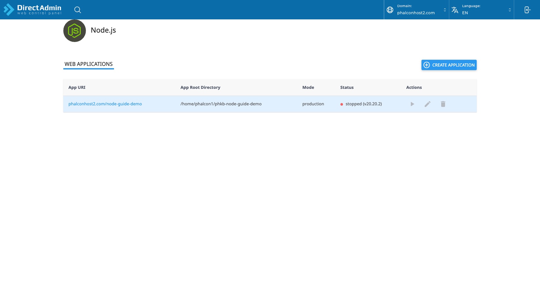Click the DirectAdmin logo
Image resolution: width=540 pixels, height=304 pixels.
click(x=32, y=10)
